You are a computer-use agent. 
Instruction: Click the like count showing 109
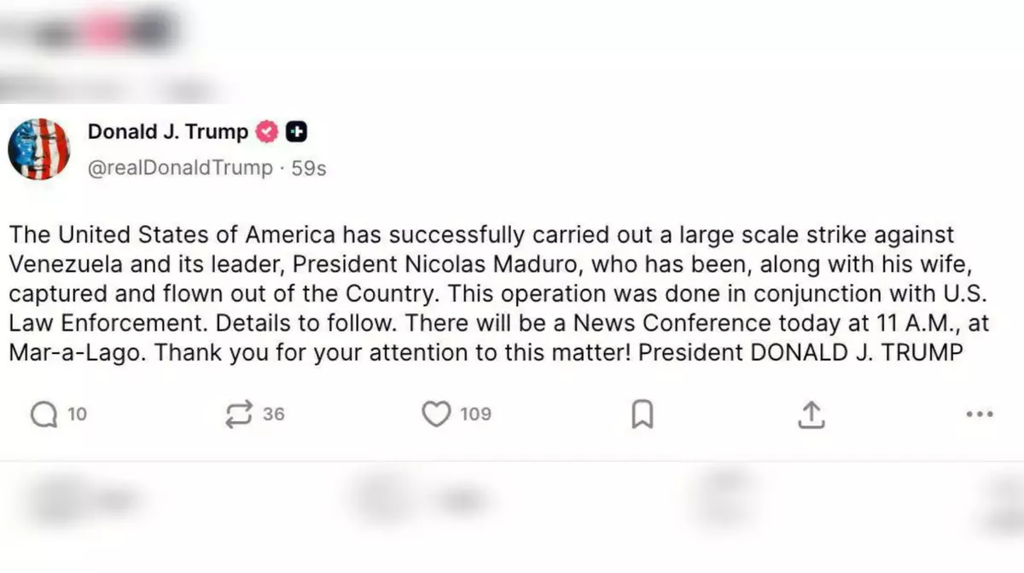pos(475,414)
